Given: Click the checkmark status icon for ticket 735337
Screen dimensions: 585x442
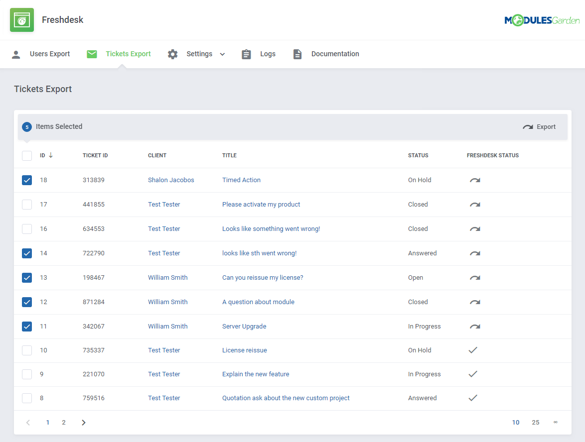Looking at the screenshot, I should 472,350.
